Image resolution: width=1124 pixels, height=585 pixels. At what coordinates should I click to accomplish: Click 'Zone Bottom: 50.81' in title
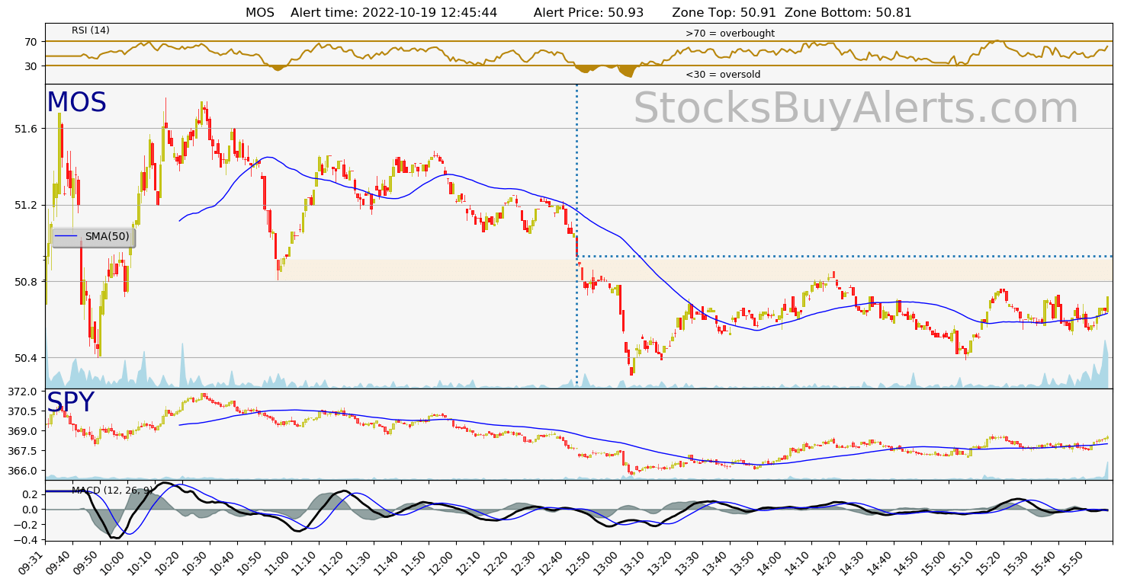tap(848, 13)
